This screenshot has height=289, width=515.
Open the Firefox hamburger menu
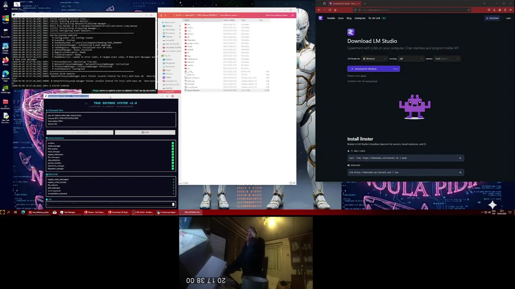(x=511, y=10)
